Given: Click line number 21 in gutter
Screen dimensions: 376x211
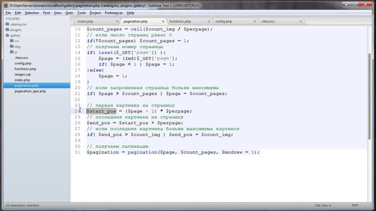Looking at the screenshot, I should pyautogui.click(x=77, y=94).
